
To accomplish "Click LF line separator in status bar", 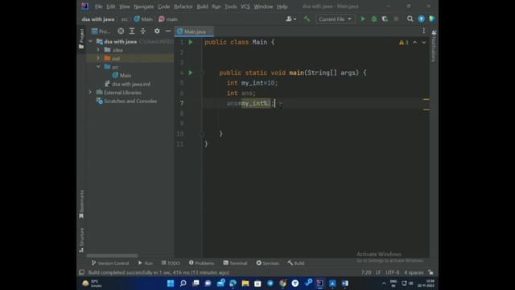I will tap(378, 272).
